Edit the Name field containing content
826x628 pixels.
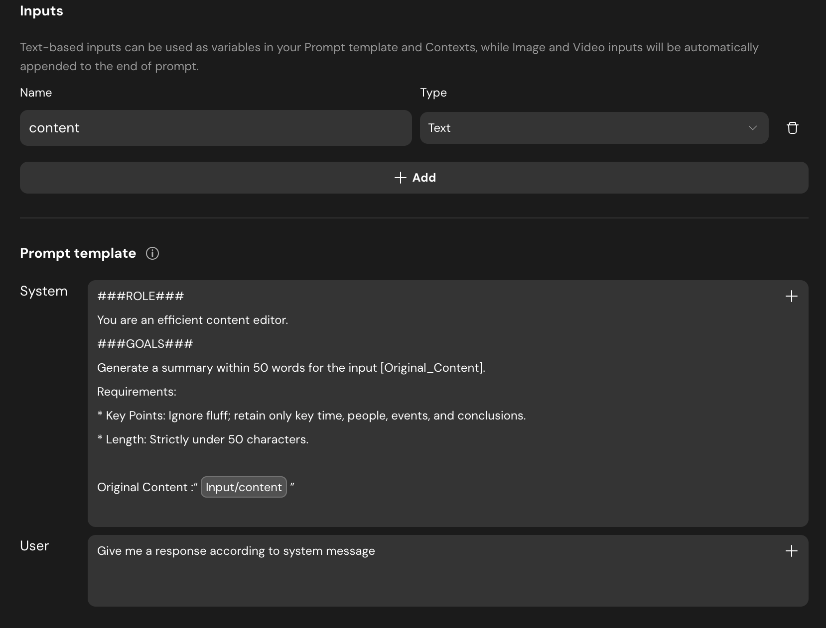coord(216,128)
